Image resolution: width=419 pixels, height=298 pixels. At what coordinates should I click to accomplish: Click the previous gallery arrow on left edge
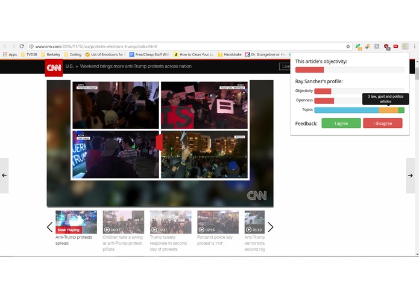(x=4, y=176)
